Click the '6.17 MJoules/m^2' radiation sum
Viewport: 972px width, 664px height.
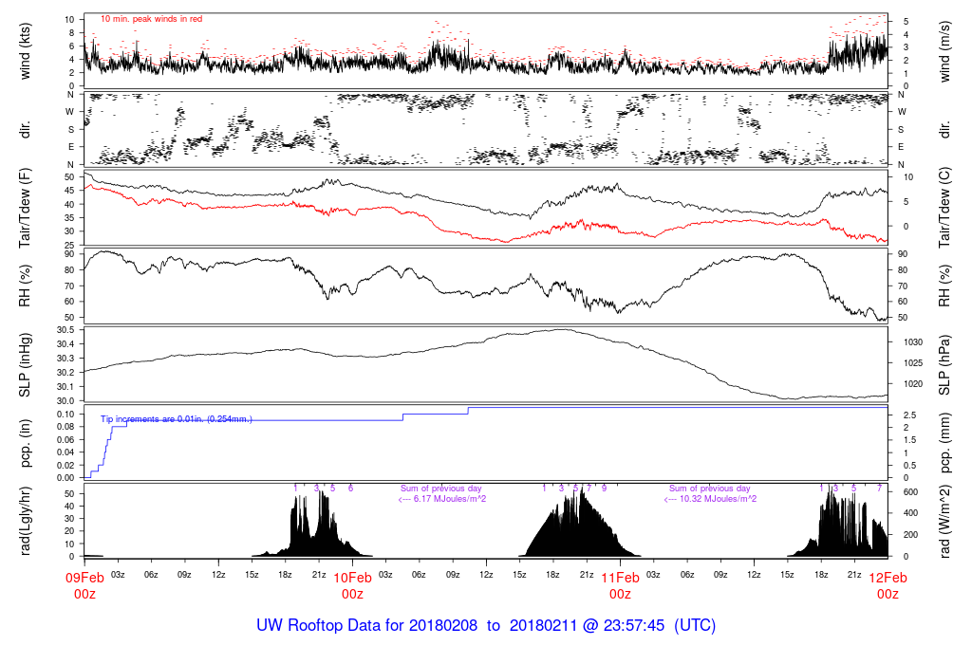tap(450, 499)
